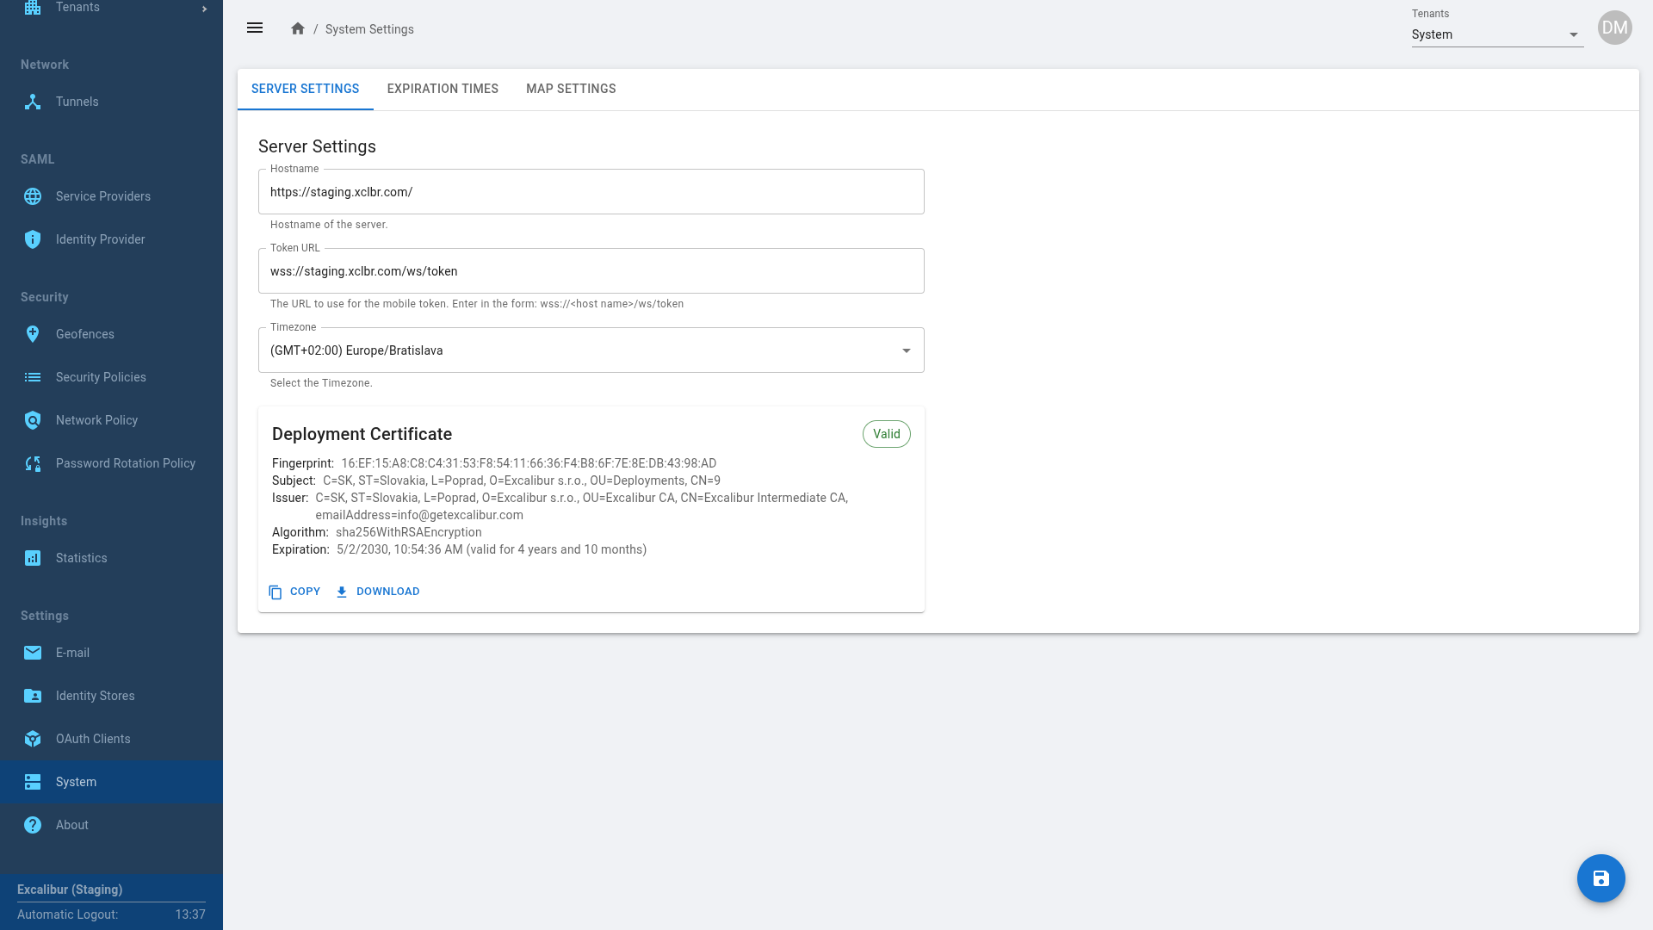Click the OAuth Clients icon
Viewport: 1653px width, 930px height.
tap(33, 739)
